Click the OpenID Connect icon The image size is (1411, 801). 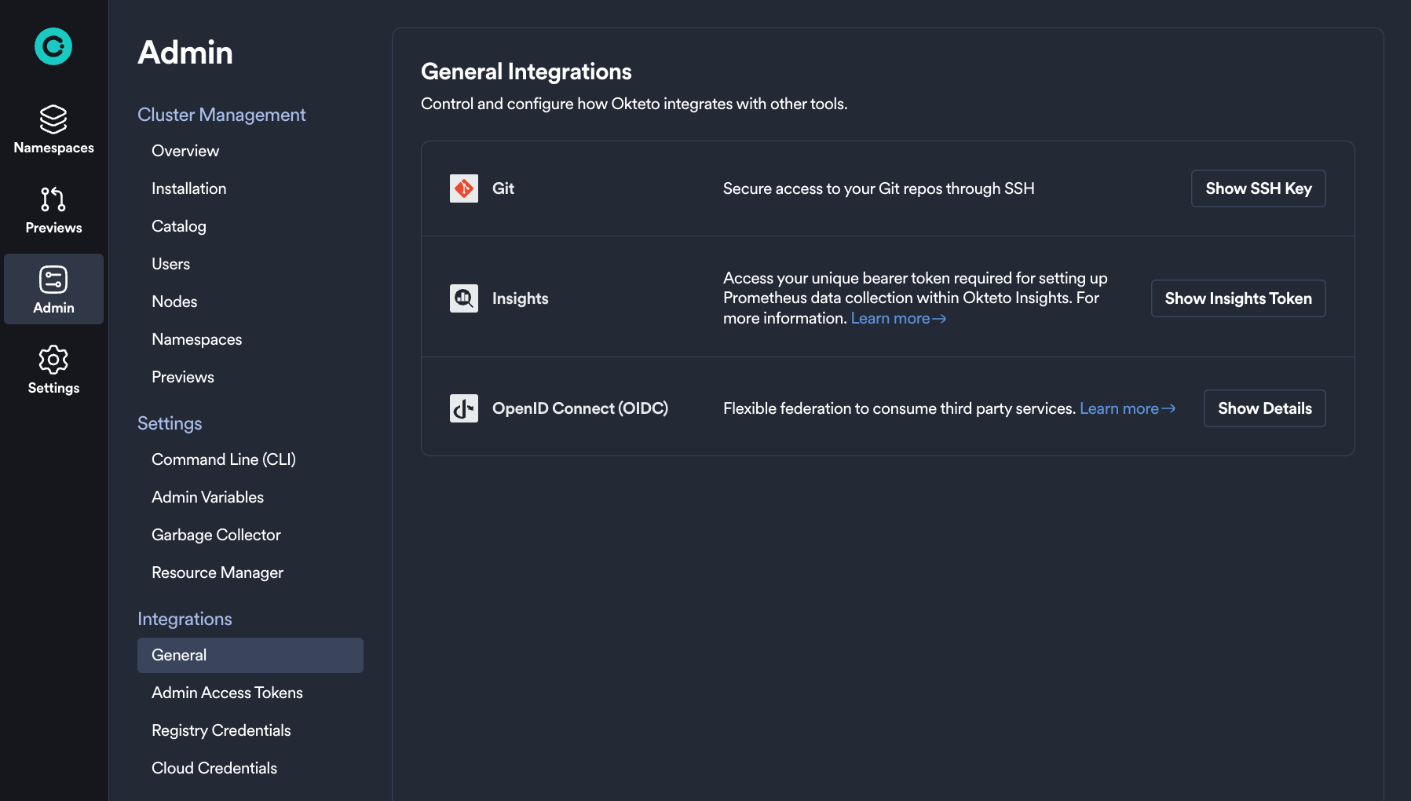click(x=463, y=408)
